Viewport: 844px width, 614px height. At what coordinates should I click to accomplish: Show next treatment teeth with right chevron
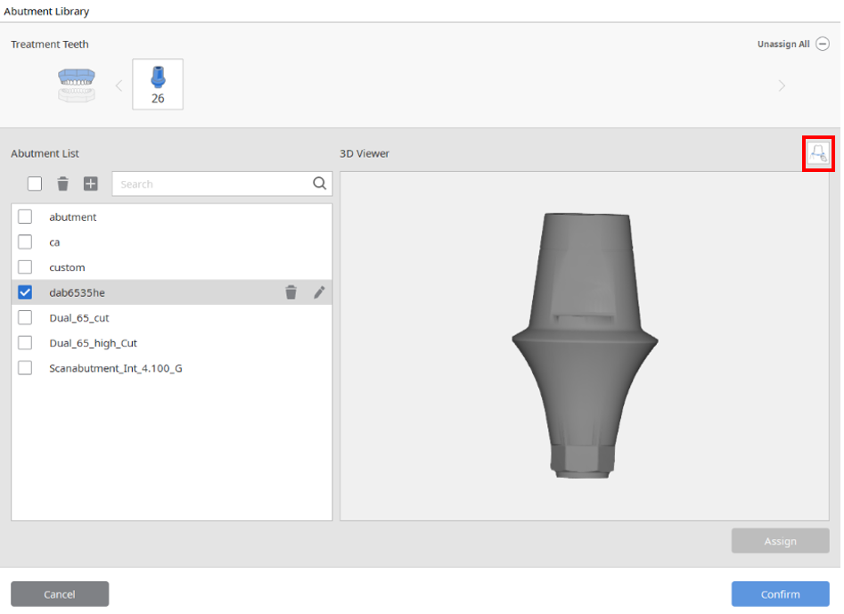(x=782, y=86)
